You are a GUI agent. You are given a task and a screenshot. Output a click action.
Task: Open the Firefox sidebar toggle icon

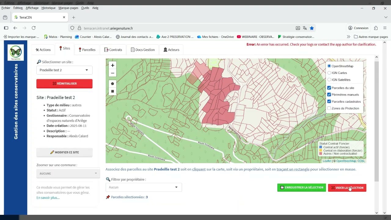coord(6,28)
